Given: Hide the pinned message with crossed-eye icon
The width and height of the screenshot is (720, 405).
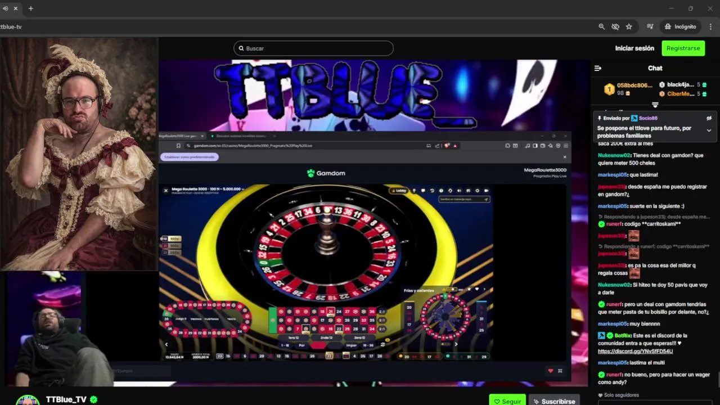Looking at the screenshot, I should (x=709, y=118).
